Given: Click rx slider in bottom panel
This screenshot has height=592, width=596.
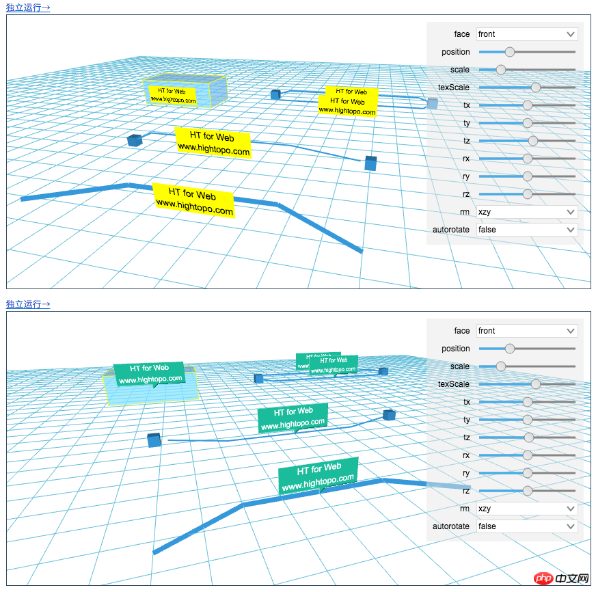Looking at the screenshot, I should [x=527, y=455].
